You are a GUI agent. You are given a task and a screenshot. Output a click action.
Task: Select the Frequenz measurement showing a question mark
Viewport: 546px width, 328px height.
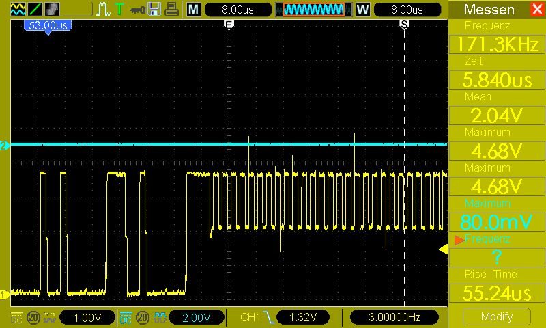(x=497, y=258)
